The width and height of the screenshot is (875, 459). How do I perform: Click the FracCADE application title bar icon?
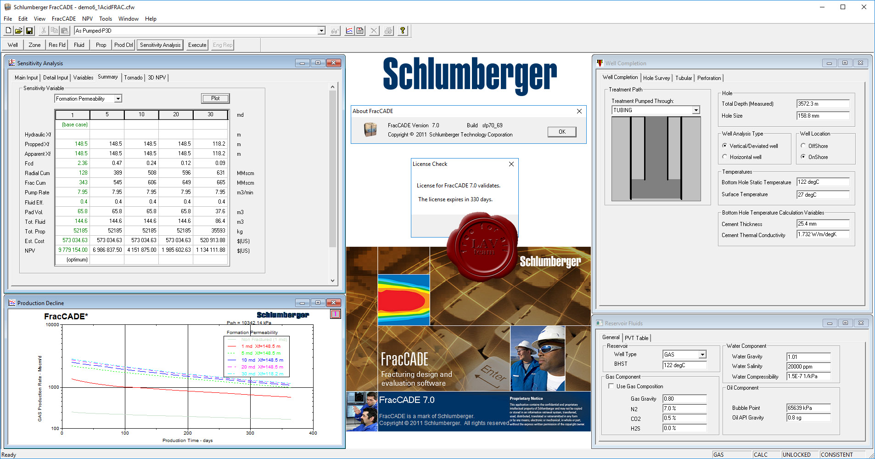(x=7, y=7)
